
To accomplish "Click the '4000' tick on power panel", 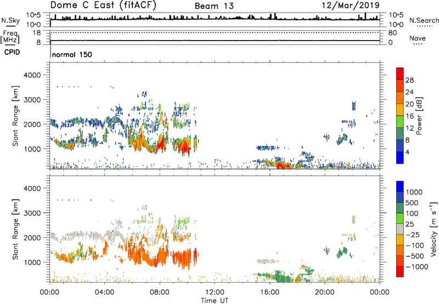I will (x=32, y=75).
